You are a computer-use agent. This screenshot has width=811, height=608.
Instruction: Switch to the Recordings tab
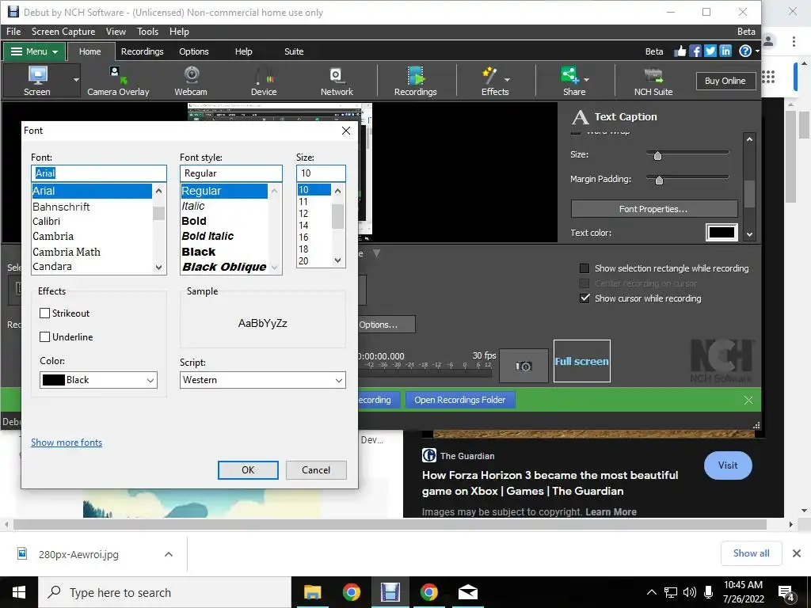pyautogui.click(x=143, y=51)
